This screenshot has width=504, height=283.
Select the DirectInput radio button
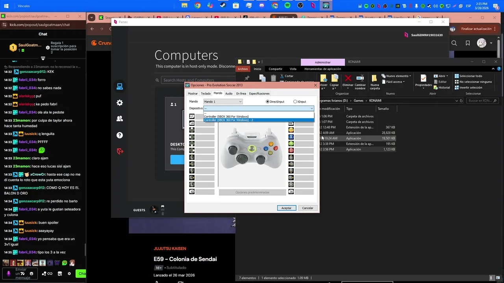tap(268, 102)
